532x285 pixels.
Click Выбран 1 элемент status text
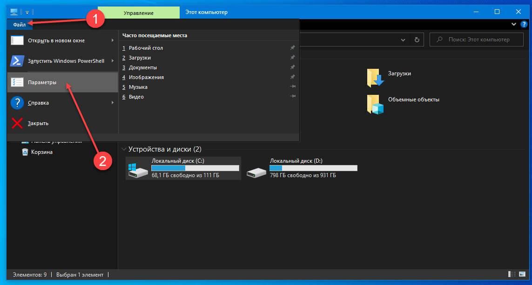80,274
